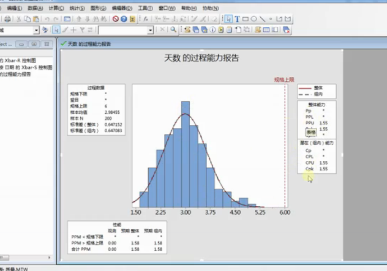Open the Show History icon
The image size is (387, 271).
(x=221, y=30)
